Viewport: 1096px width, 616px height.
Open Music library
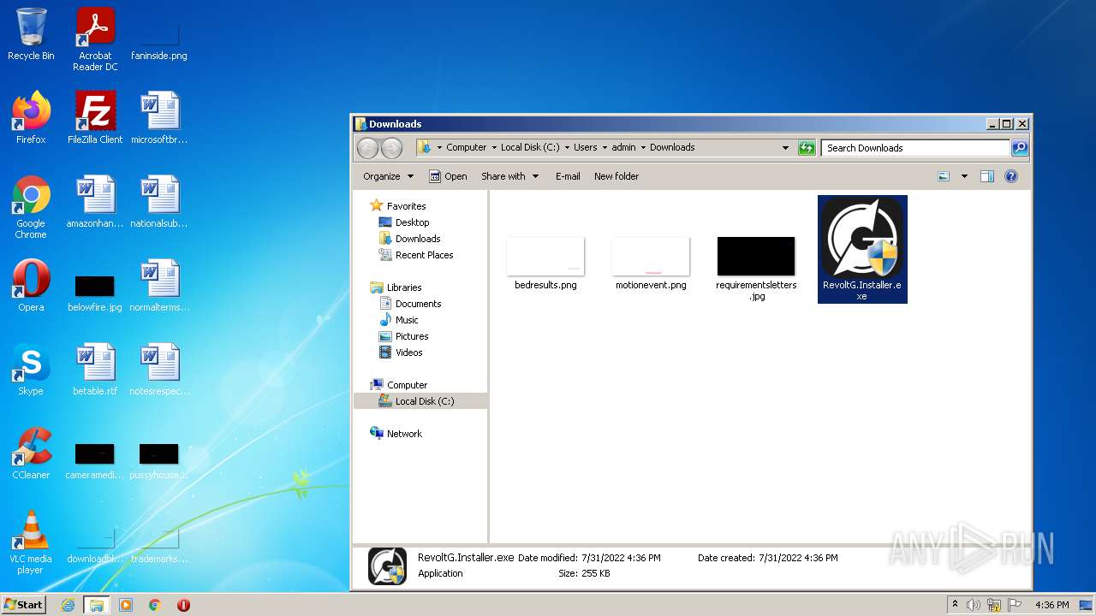[407, 320]
